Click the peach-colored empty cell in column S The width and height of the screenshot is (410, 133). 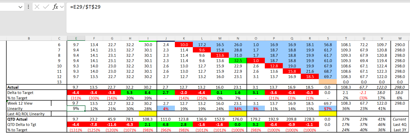click(x=328, y=82)
